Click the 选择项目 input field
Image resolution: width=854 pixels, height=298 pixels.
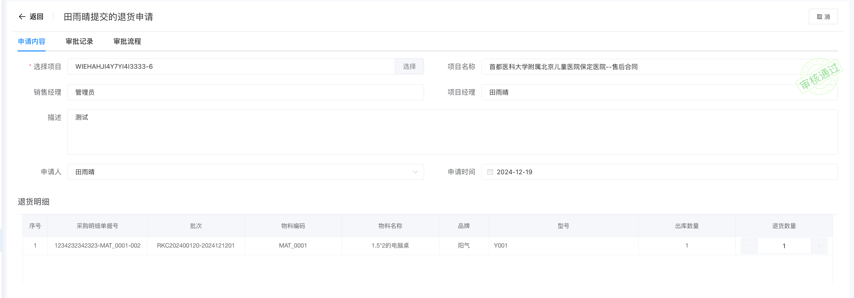(x=231, y=66)
